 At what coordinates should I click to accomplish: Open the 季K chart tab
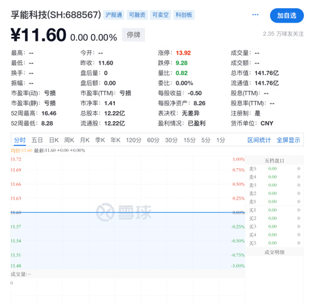point(100,140)
